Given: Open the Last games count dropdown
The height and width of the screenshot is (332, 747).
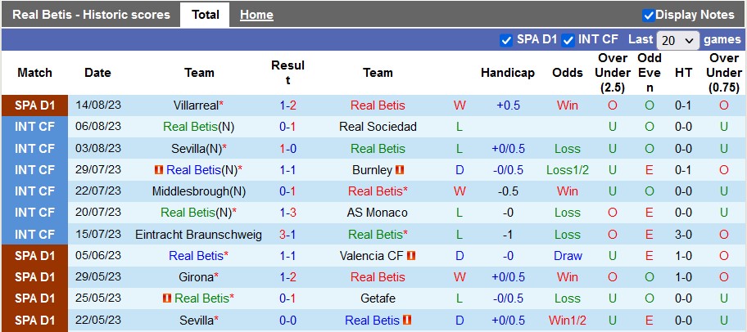Looking at the screenshot, I should tap(678, 40).
